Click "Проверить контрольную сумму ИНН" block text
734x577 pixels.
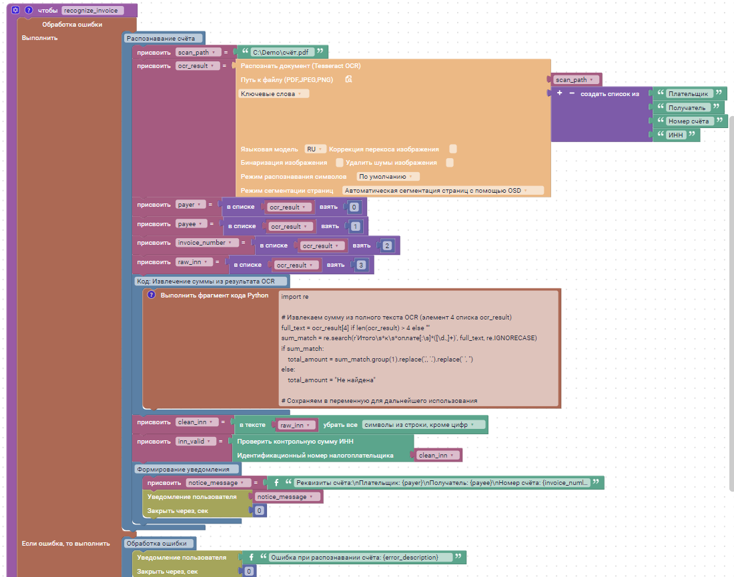[295, 442]
